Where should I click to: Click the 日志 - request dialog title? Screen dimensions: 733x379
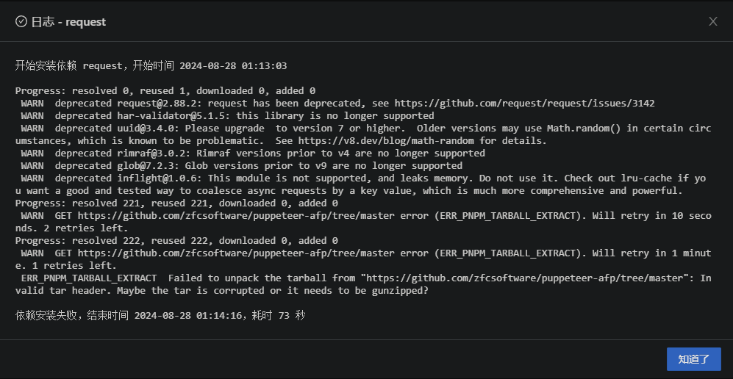(x=68, y=22)
